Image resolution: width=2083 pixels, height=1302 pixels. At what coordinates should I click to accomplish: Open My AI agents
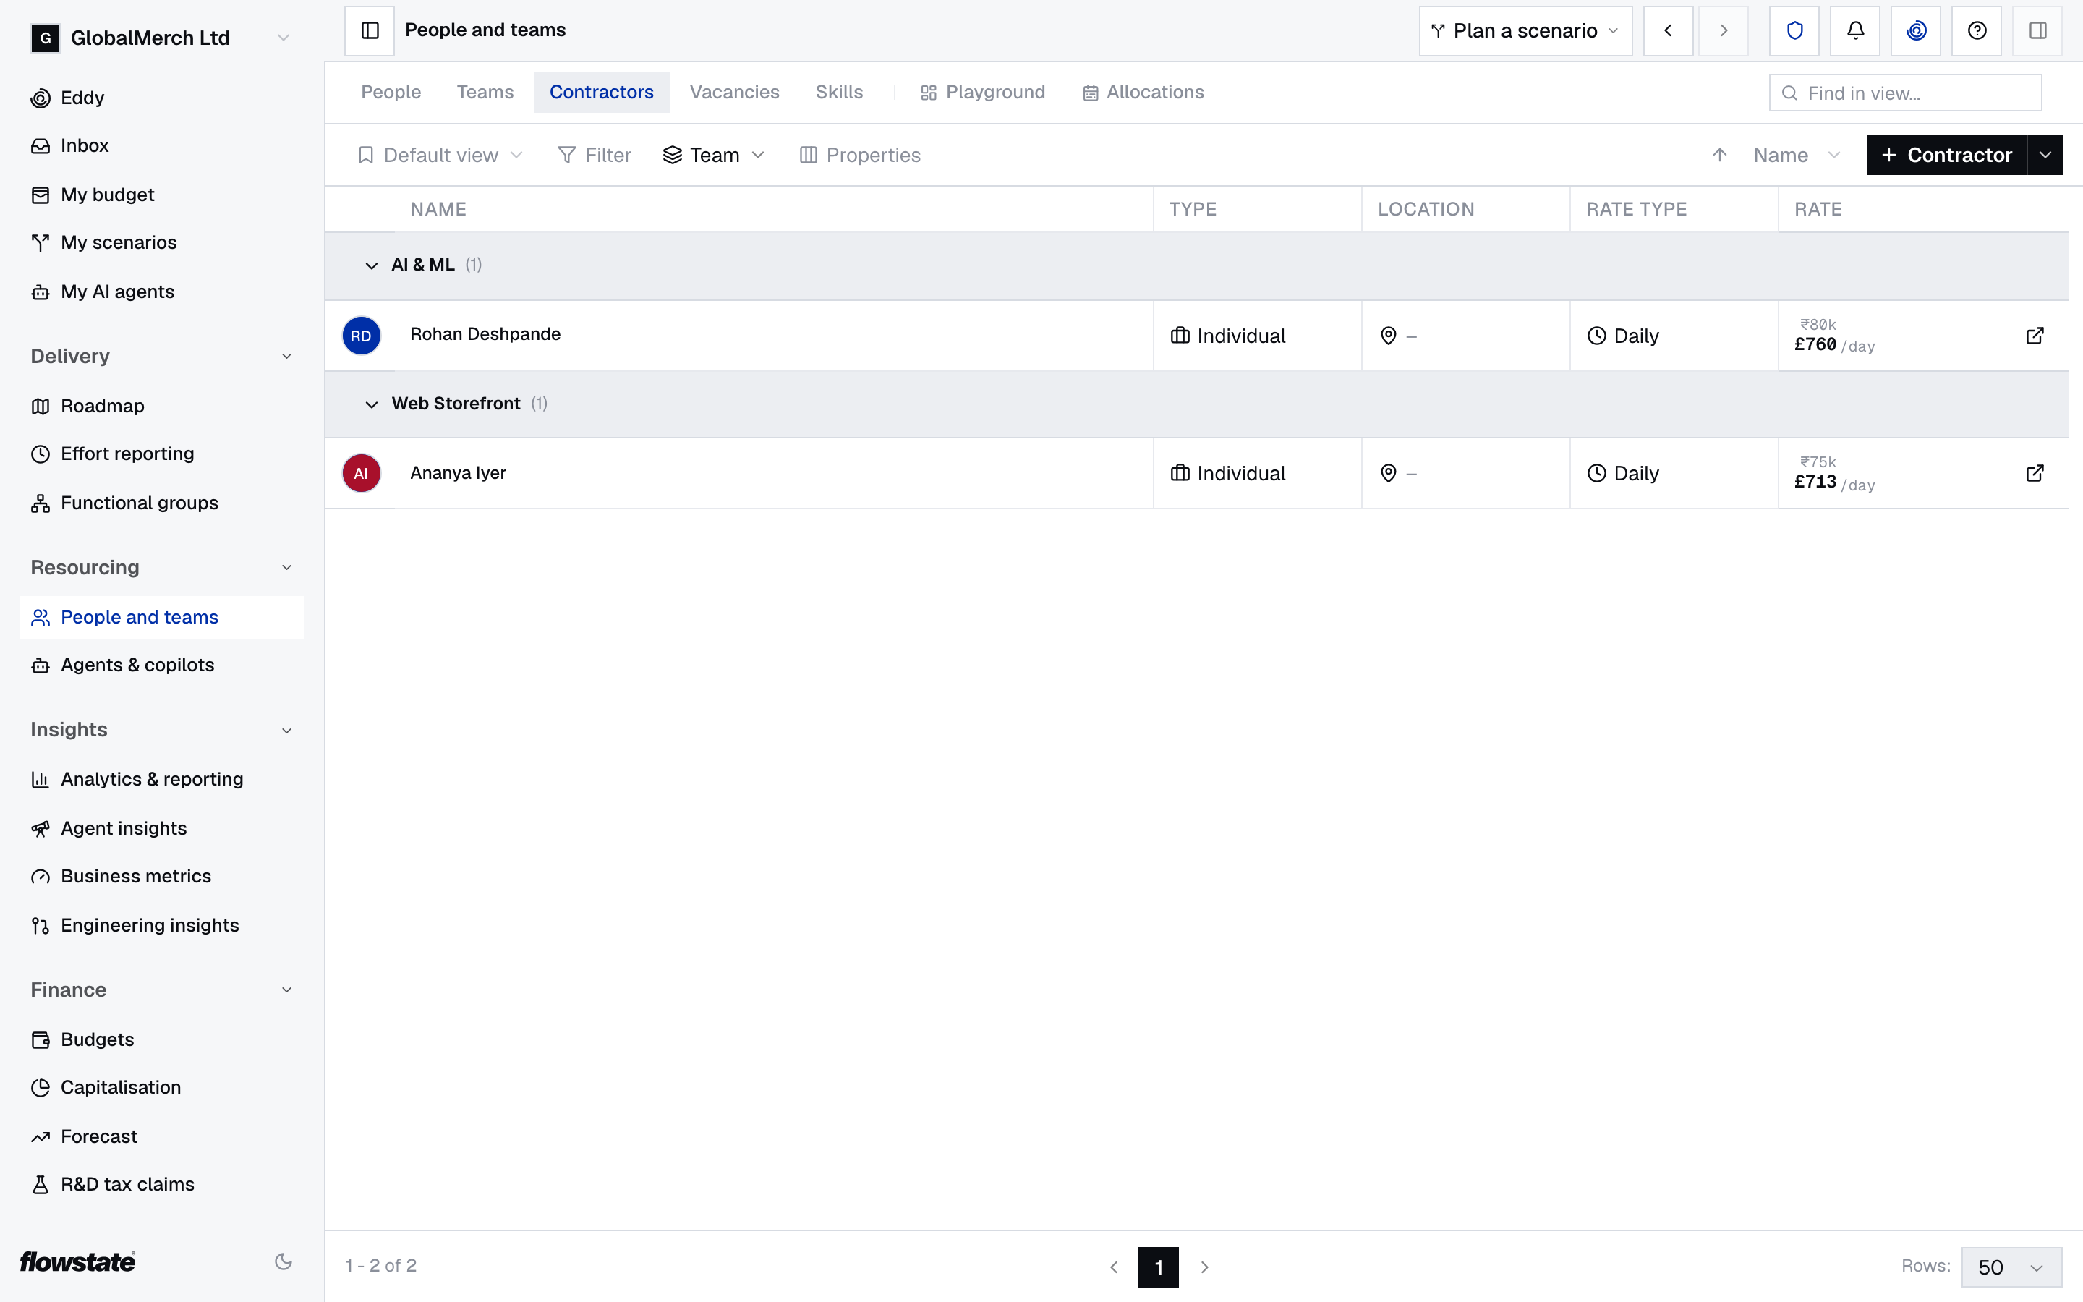tap(162, 292)
